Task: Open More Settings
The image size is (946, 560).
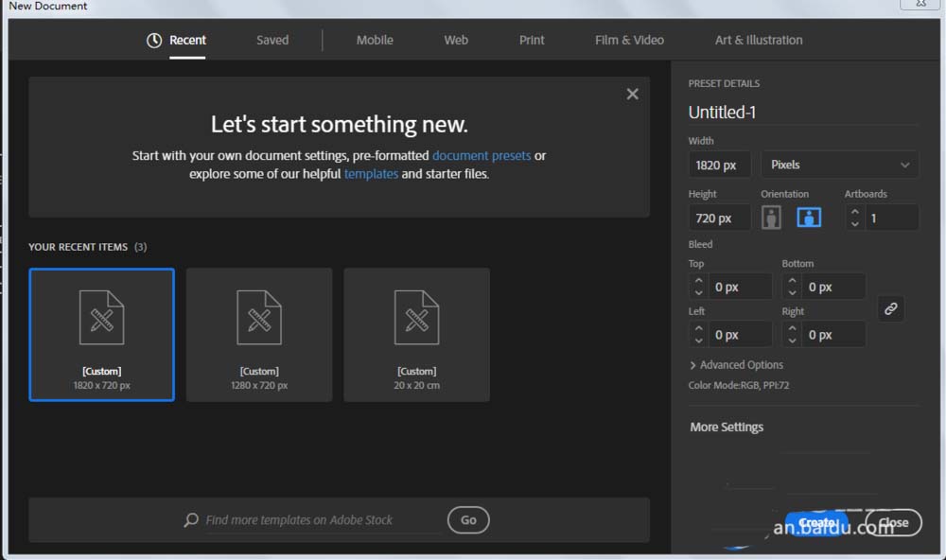Action: pyautogui.click(x=727, y=428)
